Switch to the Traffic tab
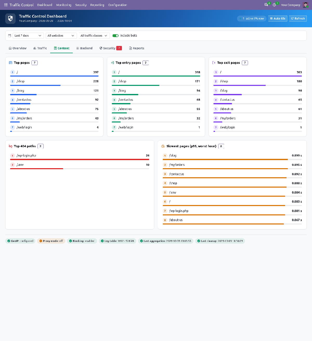Viewport: 312px width, 341px height. click(40, 48)
